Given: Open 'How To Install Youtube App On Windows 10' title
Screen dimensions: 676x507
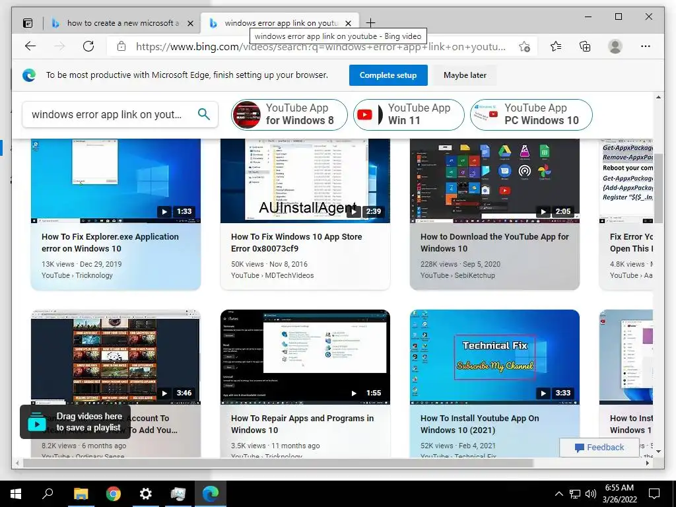Looking at the screenshot, I should click(x=479, y=424).
